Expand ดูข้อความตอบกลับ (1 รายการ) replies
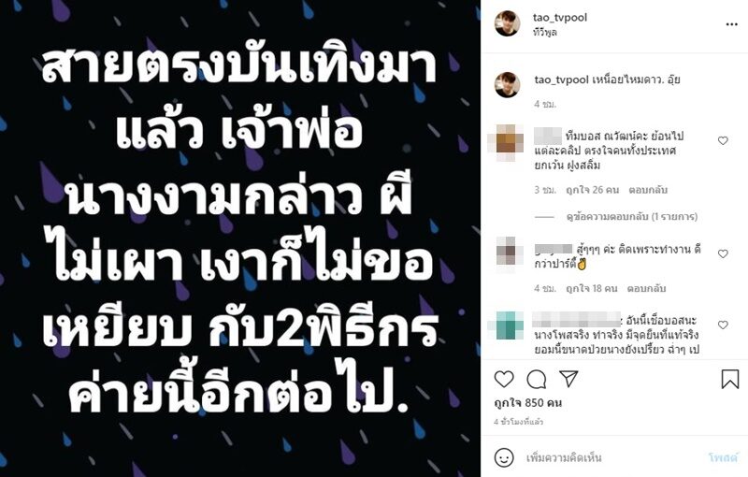 pos(632,217)
